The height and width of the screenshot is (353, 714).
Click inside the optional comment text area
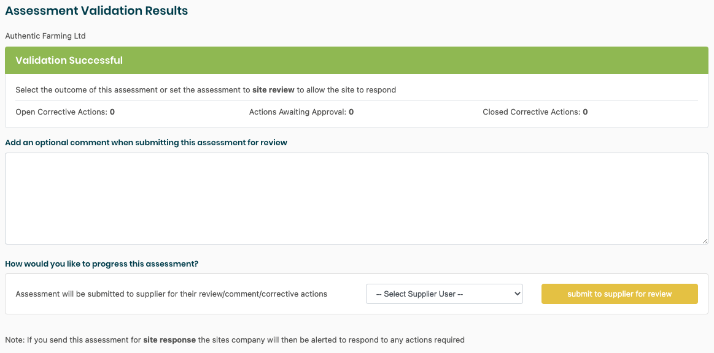coord(356,198)
